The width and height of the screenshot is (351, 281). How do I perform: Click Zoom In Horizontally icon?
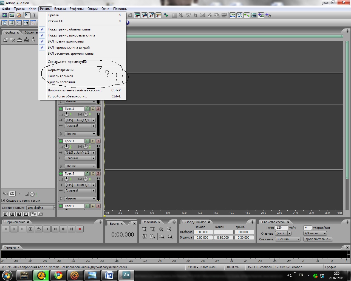tap(145, 229)
